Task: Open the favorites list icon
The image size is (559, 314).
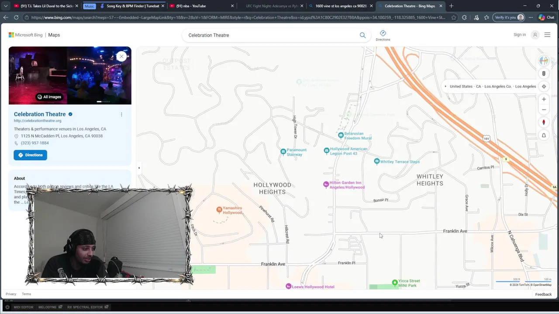Action: [x=487, y=17]
